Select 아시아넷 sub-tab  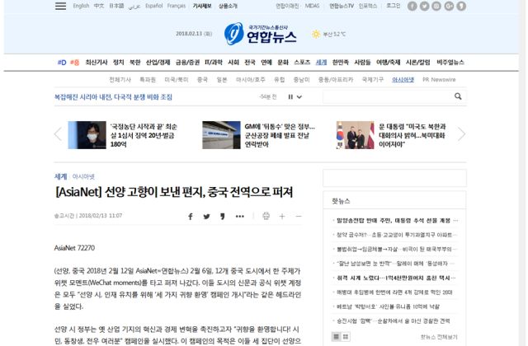coord(403,80)
